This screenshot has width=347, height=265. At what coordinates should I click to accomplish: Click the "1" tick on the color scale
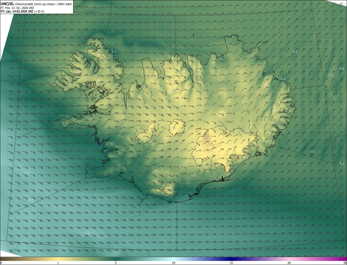click(x=58, y=263)
